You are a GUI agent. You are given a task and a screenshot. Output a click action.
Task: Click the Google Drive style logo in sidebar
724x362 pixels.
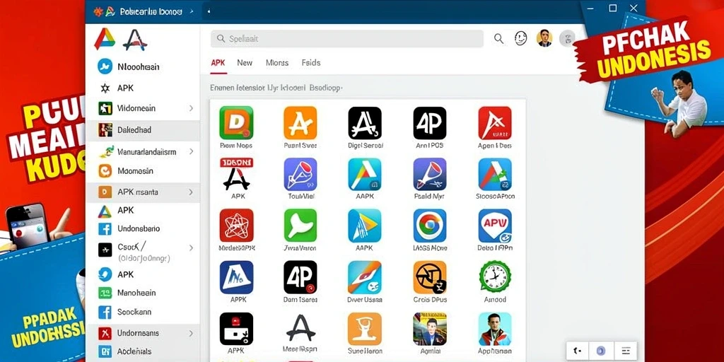[105, 40]
